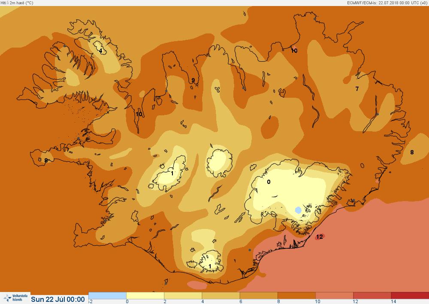
Task: Click the 1 label on Langjökull glacier
Action: (172, 173)
